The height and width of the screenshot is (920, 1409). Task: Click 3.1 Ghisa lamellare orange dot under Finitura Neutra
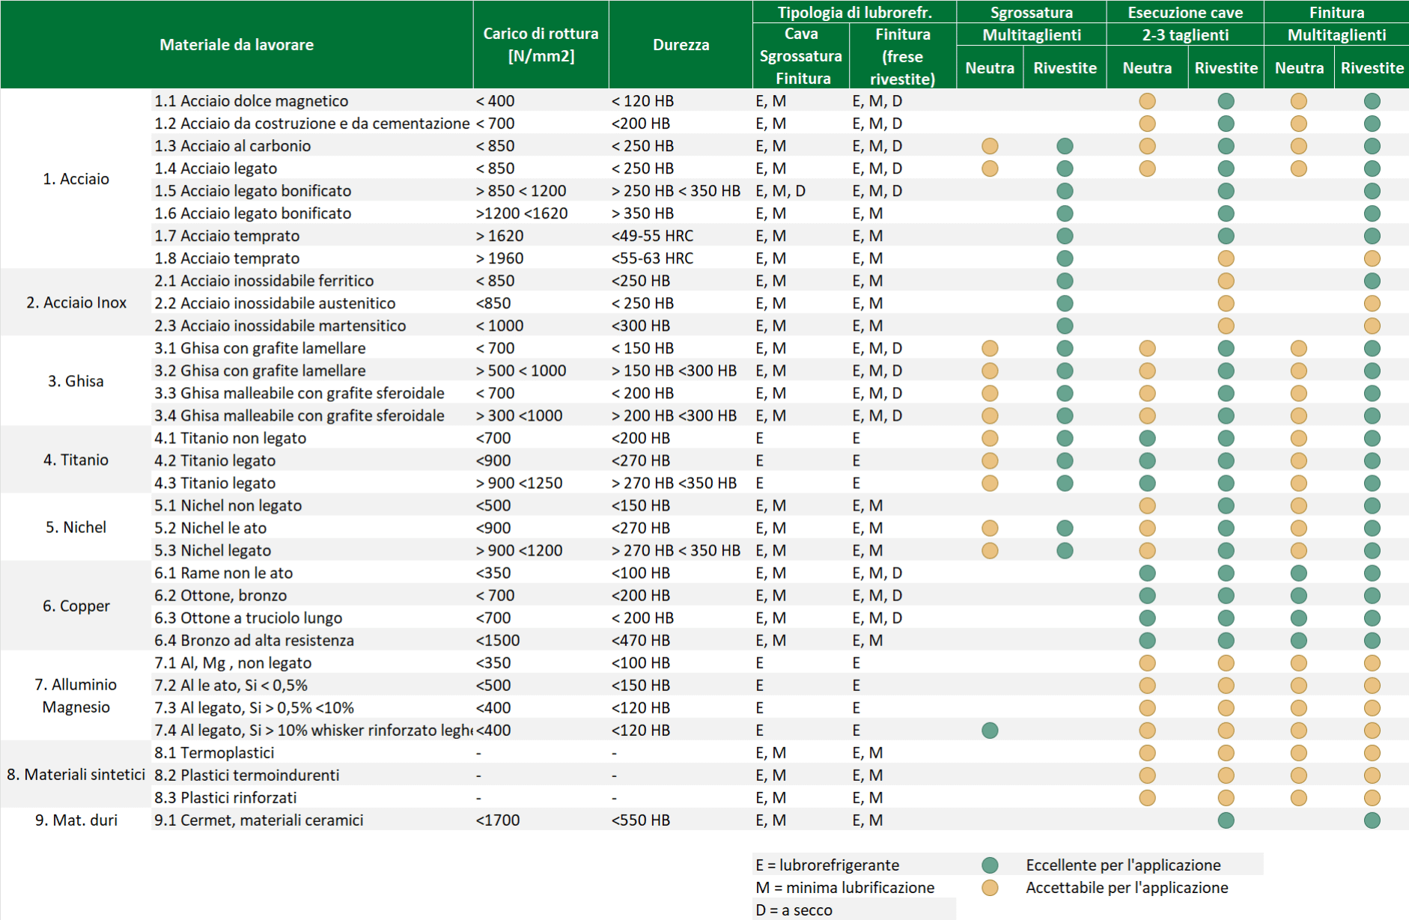[1298, 348]
